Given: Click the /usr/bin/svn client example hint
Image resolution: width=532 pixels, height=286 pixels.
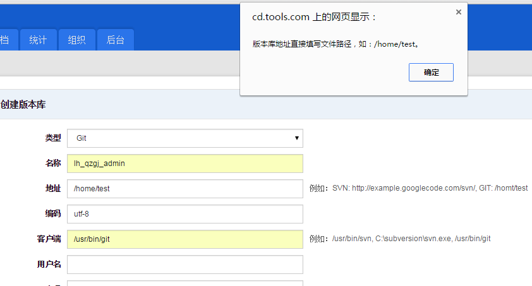Looking at the screenshot, I should [x=400, y=239].
